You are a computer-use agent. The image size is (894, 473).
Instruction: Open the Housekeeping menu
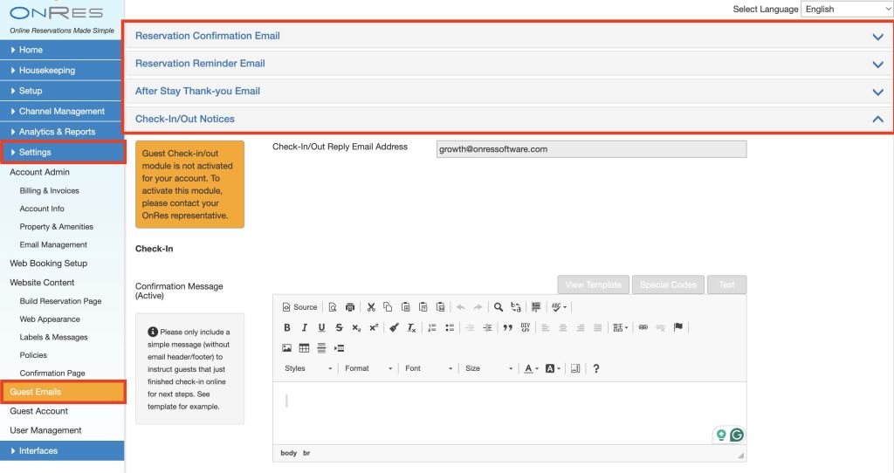pos(62,71)
